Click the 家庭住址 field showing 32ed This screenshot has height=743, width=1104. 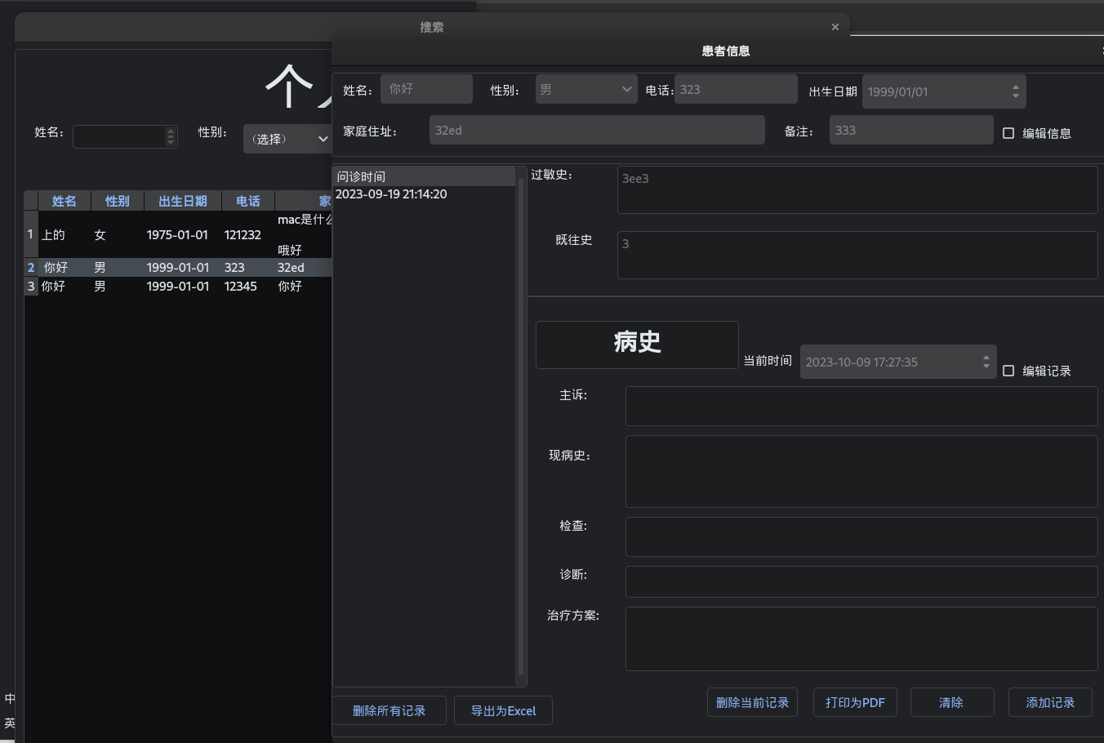pos(597,130)
